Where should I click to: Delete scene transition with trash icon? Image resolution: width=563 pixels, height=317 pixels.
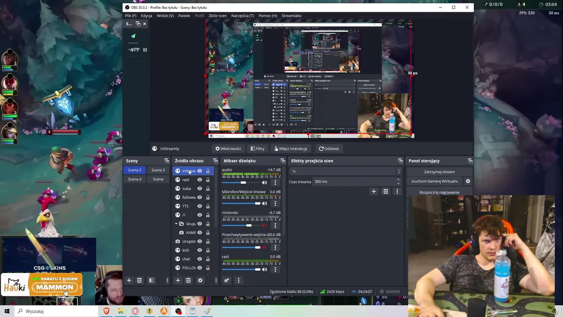pos(386,192)
